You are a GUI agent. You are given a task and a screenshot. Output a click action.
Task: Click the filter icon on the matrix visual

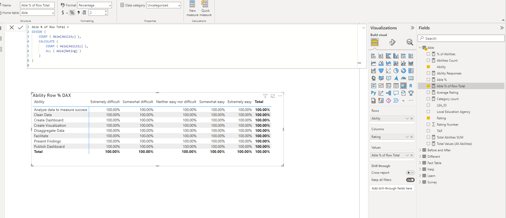click(265, 96)
